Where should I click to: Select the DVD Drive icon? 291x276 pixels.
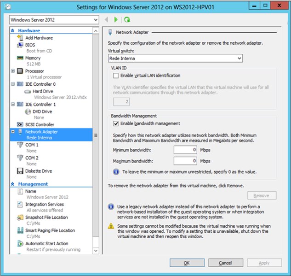pyautogui.click(x=29, y=112)
